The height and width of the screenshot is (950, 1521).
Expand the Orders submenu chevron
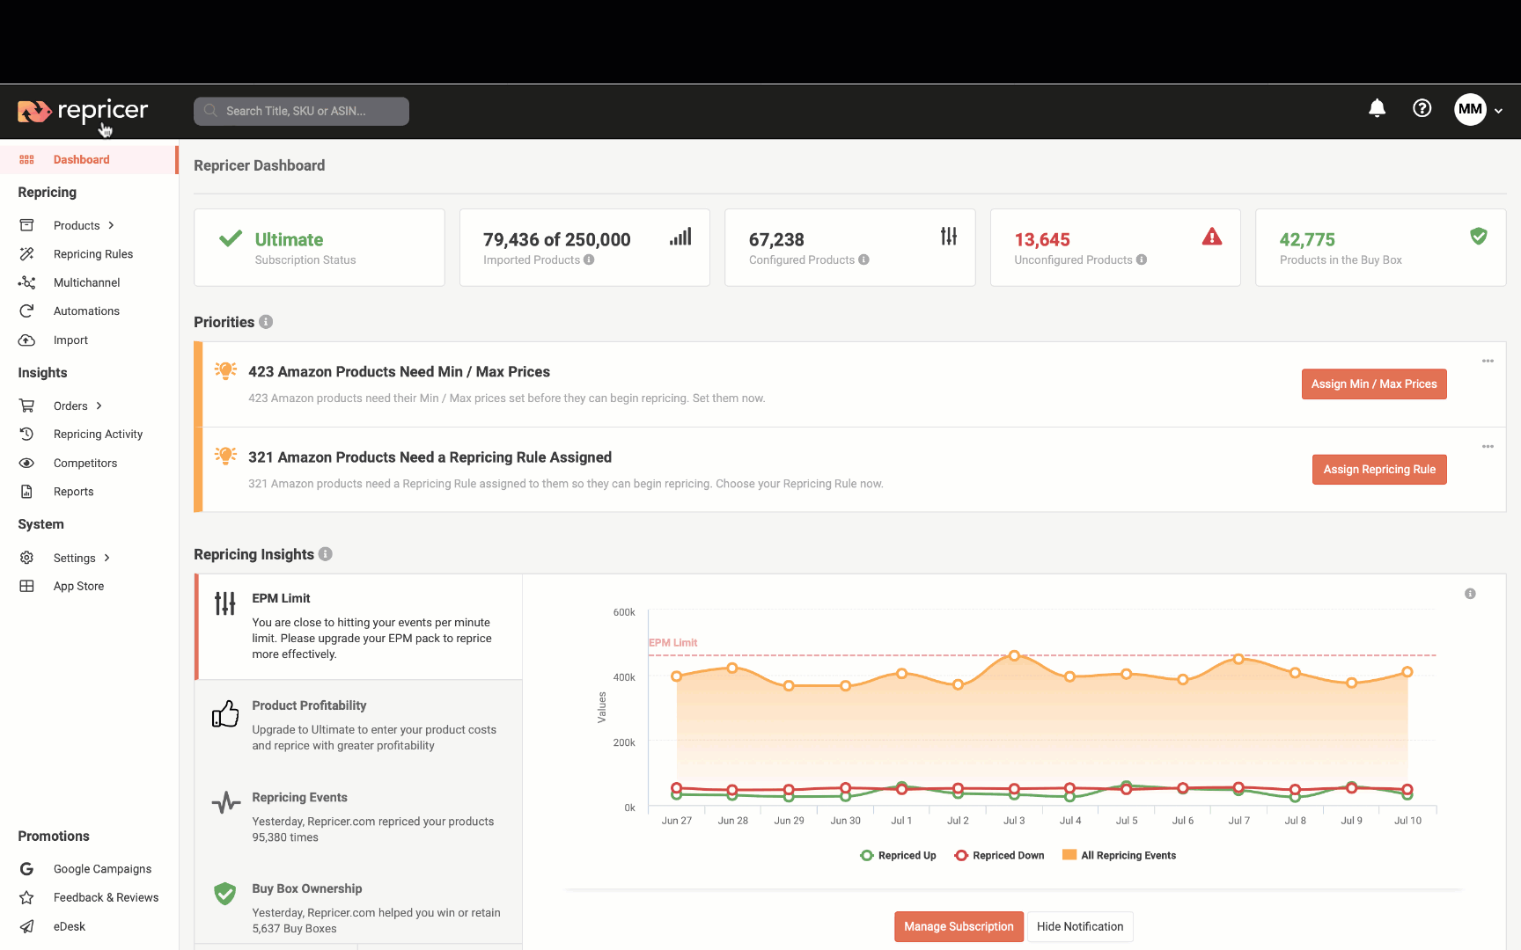(x=99, y=406)
